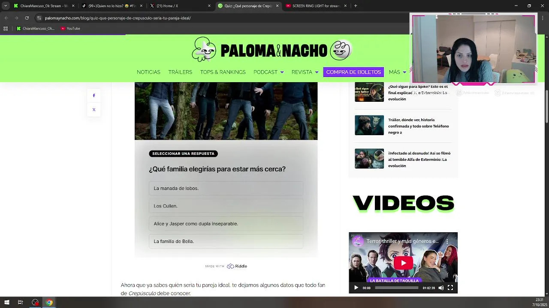
Task: Select answer La manada de lobos
Action: (226, 188)
